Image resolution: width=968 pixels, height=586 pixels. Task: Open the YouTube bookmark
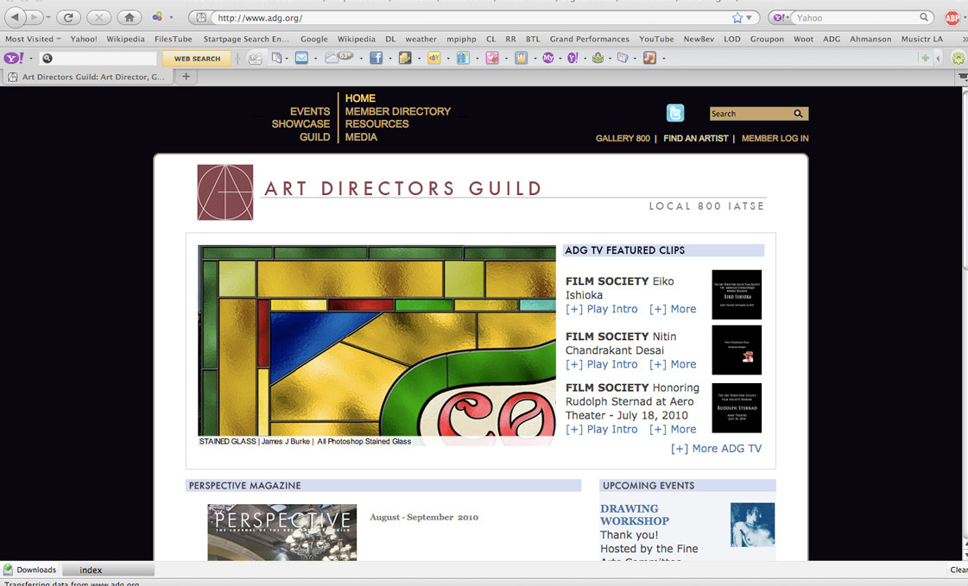pos(656,39)
